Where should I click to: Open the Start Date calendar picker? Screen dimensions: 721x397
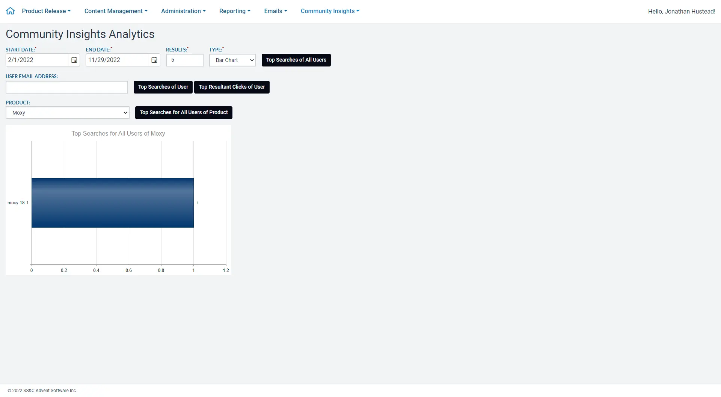tap(74, 60)
